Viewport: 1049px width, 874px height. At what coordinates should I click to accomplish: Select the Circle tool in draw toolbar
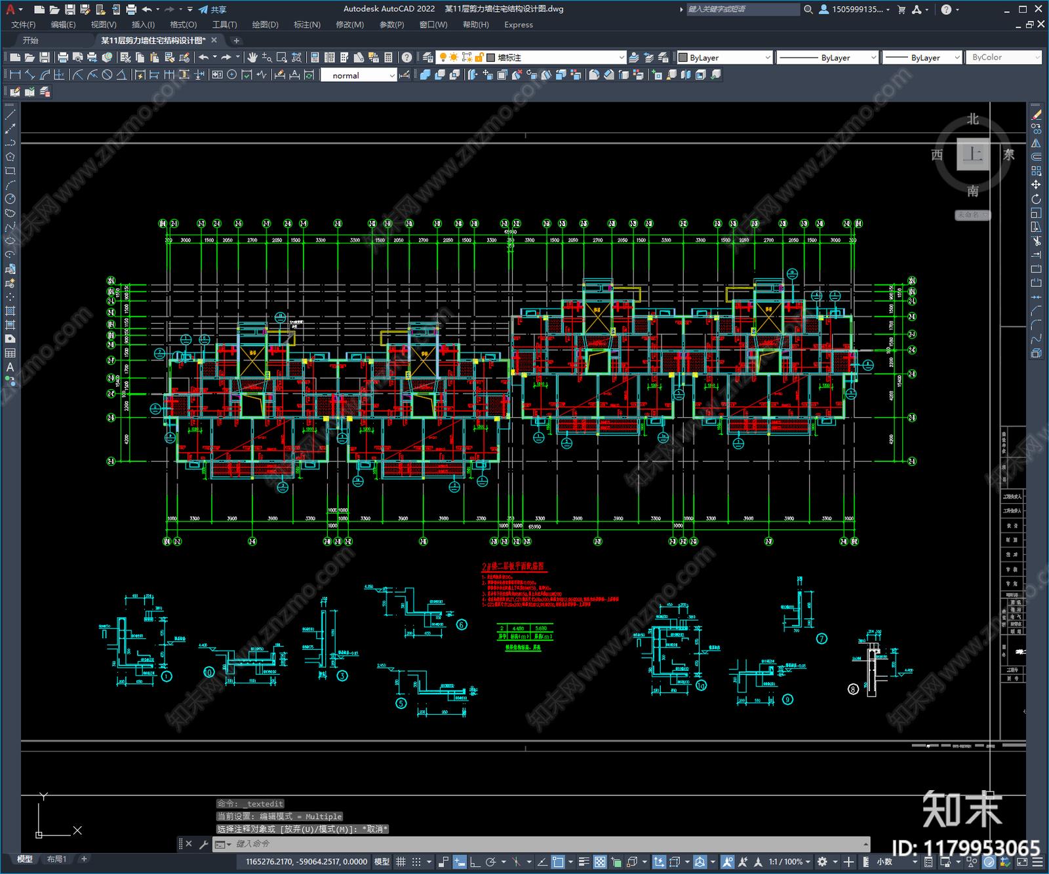point(10,199)
